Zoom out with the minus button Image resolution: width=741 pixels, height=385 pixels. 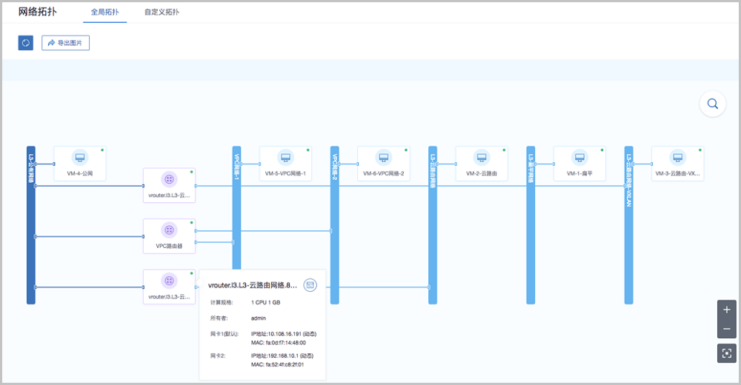pyautogui.click(x=726, y=329)
